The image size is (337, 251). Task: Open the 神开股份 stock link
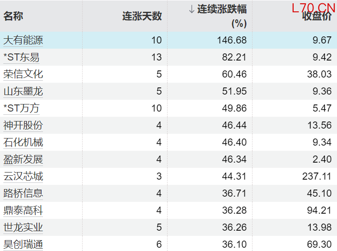click(x=23, y=125)
